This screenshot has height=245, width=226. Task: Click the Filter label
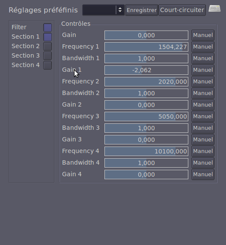pyautogui.click(x=19, y=27)
